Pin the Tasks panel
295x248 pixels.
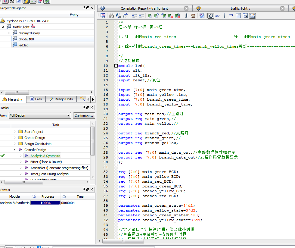[x=84, y=107]
